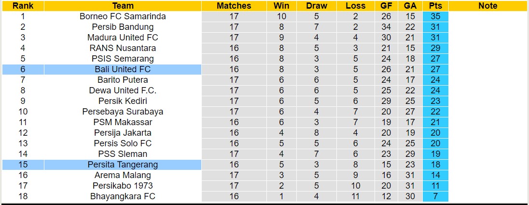
Task: Open the Persija Jakarta team link
Action: (x=123, y=133)
